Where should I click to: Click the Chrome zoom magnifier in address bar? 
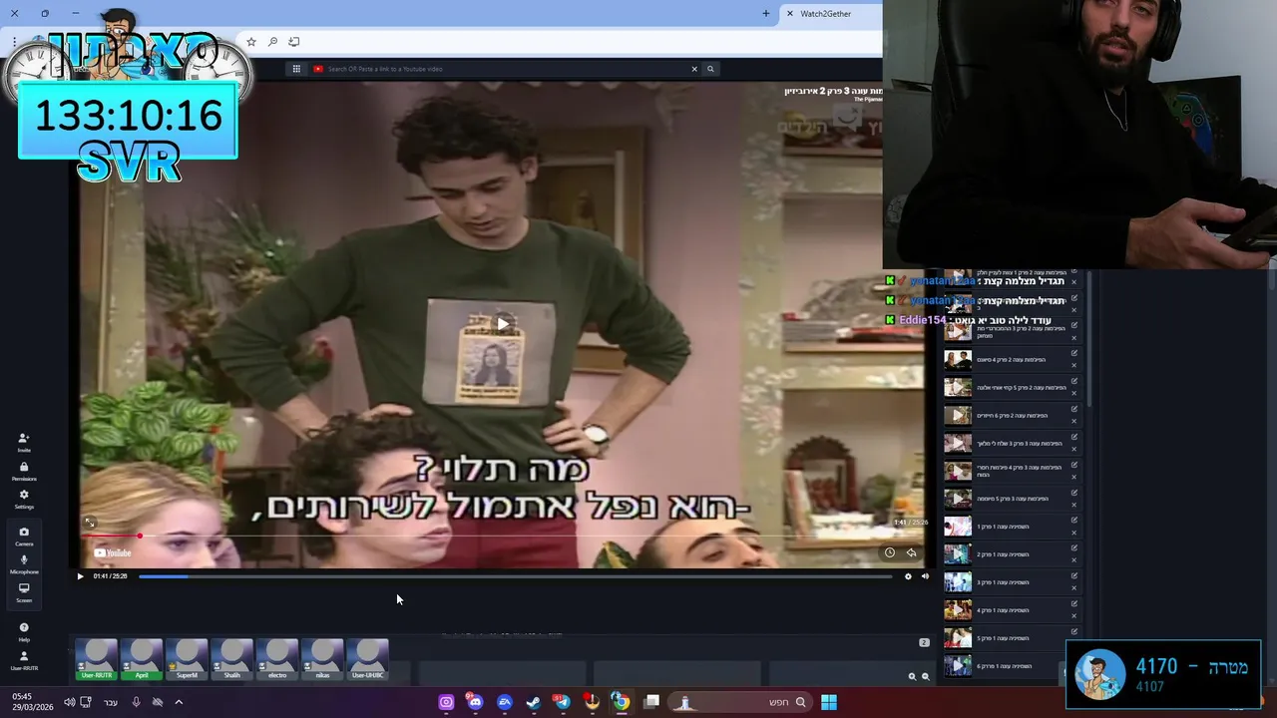click(x=272, y=42)
